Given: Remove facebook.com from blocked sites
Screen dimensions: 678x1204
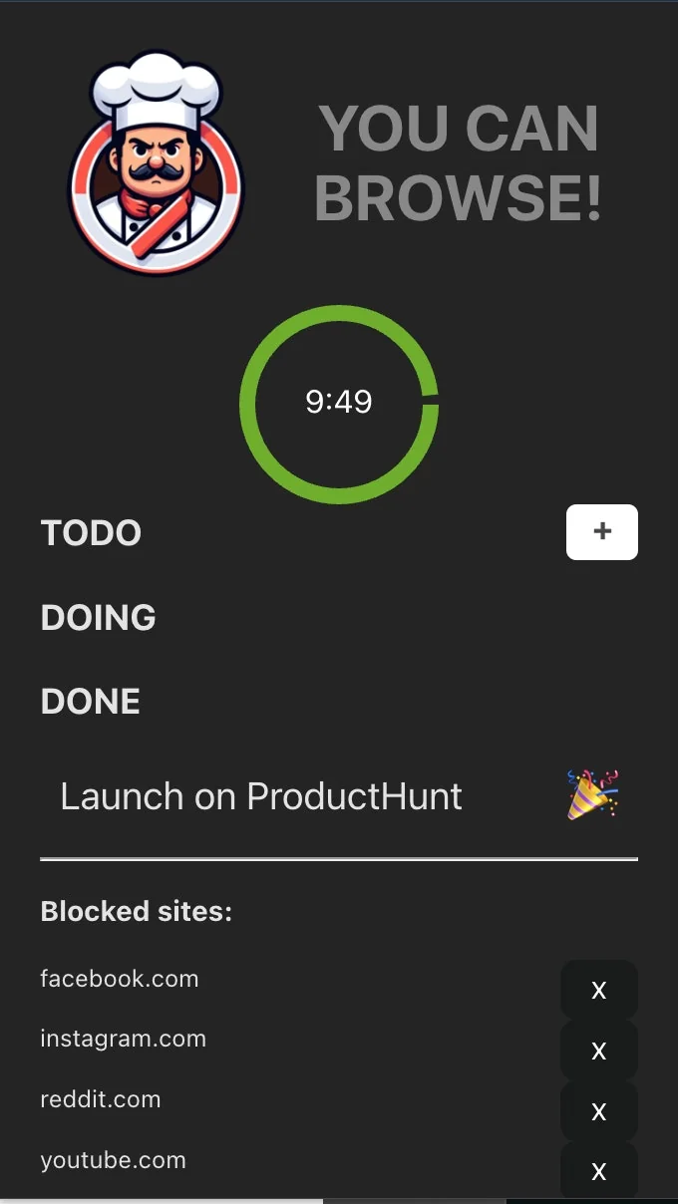Looking at the screenshot, I should (x=598, y=990).
